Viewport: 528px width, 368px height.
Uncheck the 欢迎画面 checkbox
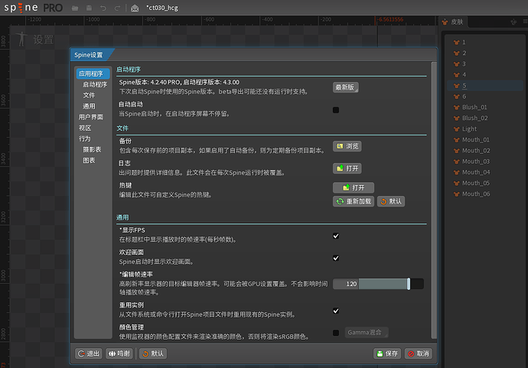[336, 258]
